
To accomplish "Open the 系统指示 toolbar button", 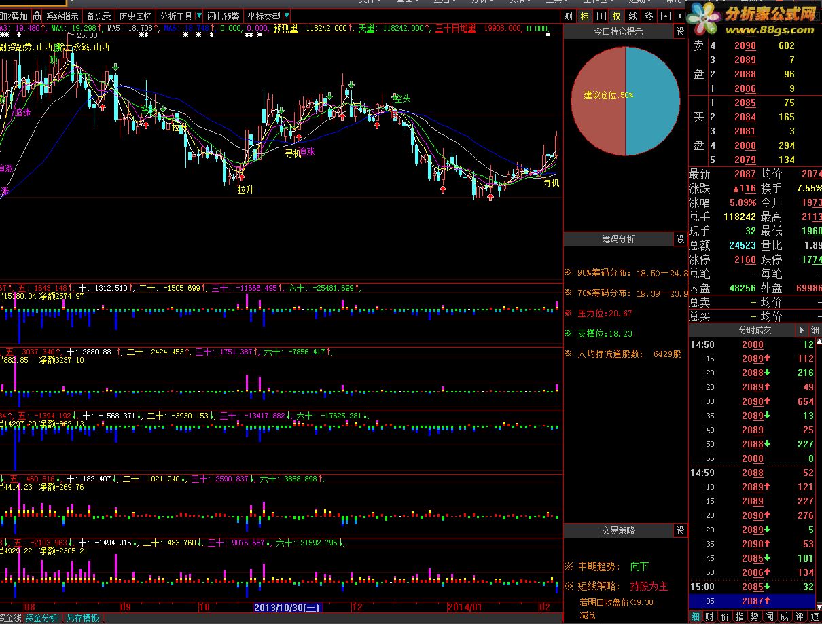I will tap(62, 16).
